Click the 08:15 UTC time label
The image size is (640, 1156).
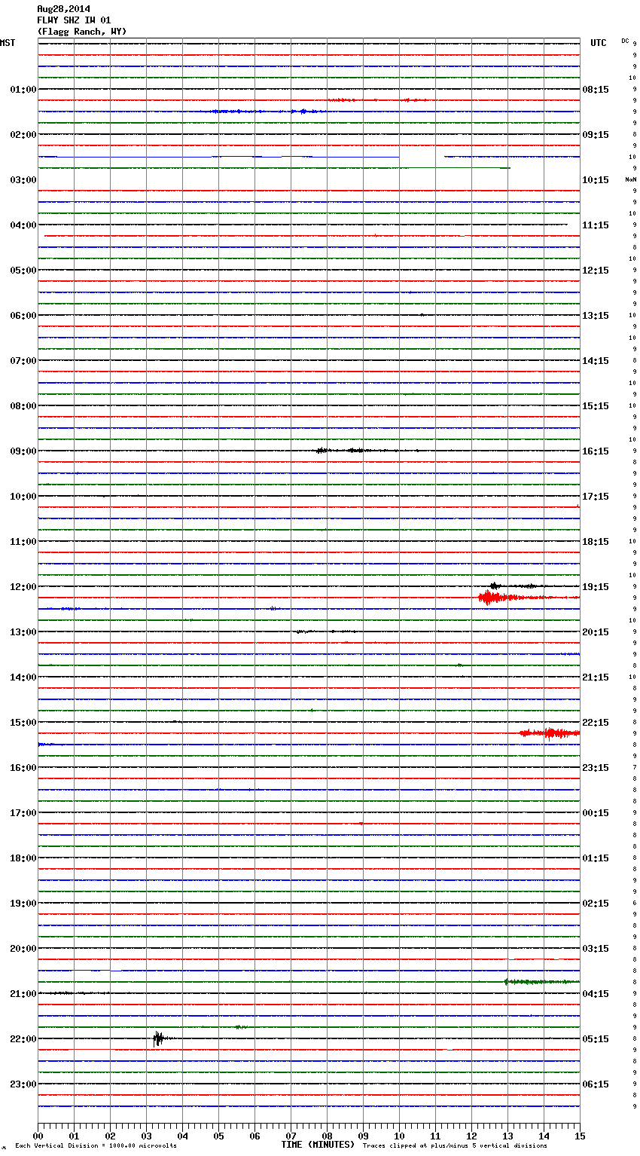tap(596, 90)
